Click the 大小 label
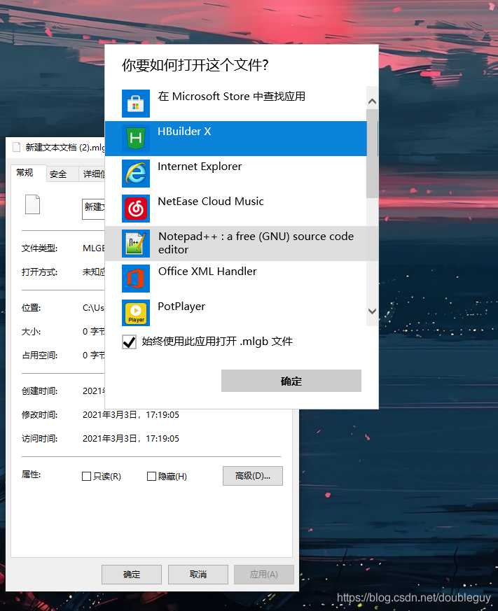The height and width of the screenshot is (611, 498). 32,332
